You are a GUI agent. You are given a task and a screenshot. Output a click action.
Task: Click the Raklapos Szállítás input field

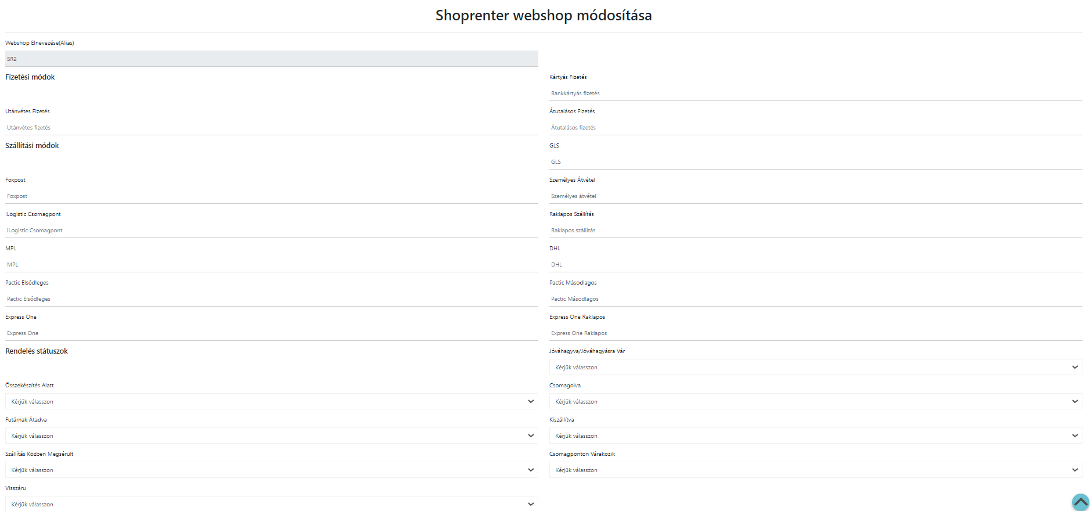[x=816, y=230]
